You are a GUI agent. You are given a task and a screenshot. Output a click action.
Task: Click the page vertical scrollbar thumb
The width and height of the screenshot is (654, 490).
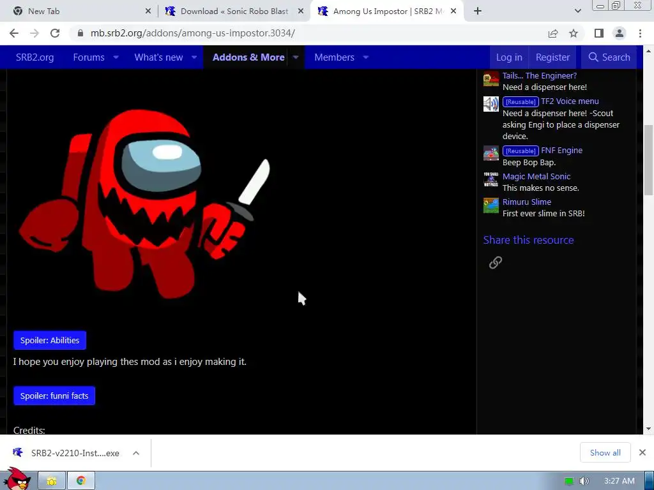click(x=649, y=160)
